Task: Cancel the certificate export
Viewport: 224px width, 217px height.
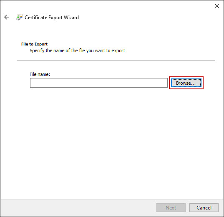Action: pyautogui.click(x=204, y=207)
